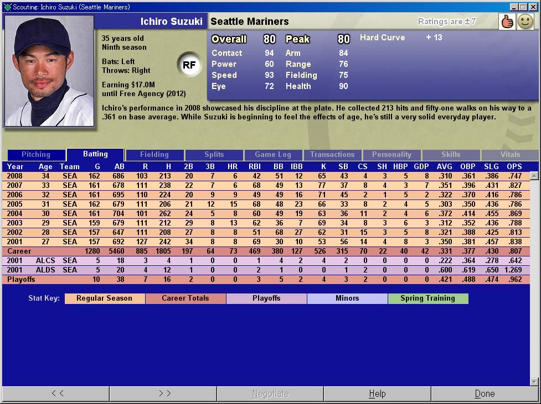
Task: Click the Hard Curve +13 text
Action: click(400, 38)
